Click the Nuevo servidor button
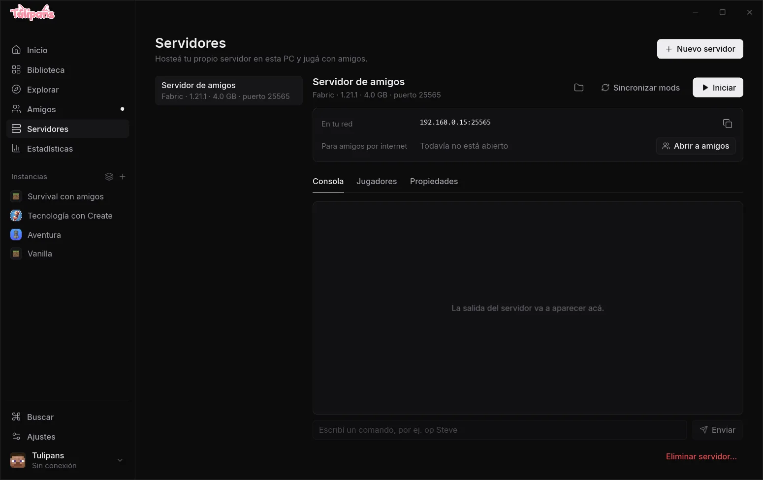This screenshot has height=480, width=763. point(700,49)
